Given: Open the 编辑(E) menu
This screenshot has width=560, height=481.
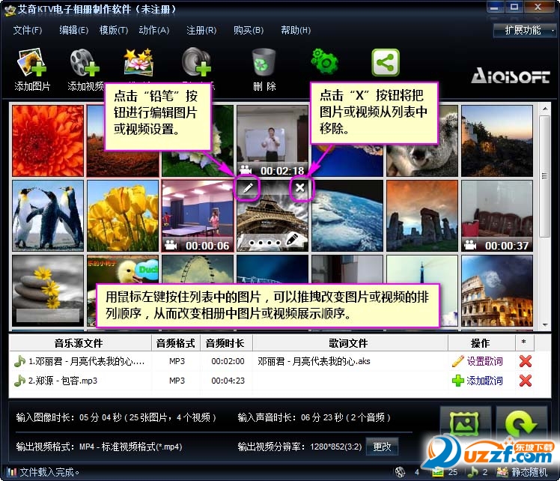Looking at the screenshot, I should click(73, 31).
